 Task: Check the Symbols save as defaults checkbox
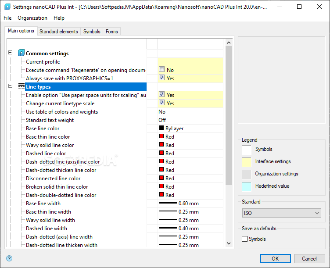pos(244,239)
